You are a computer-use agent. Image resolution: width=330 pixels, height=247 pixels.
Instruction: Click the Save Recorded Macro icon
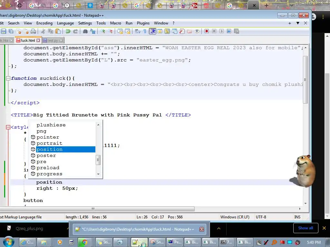click(x=237, y=31)
